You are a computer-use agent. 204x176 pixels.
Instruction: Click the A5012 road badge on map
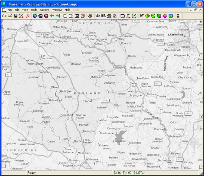tap(105, 101)
